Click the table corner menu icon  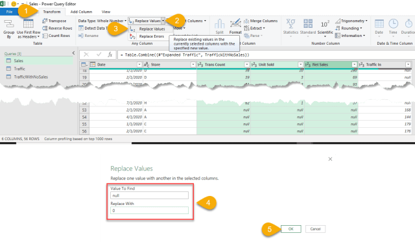(x=84, y=64)
